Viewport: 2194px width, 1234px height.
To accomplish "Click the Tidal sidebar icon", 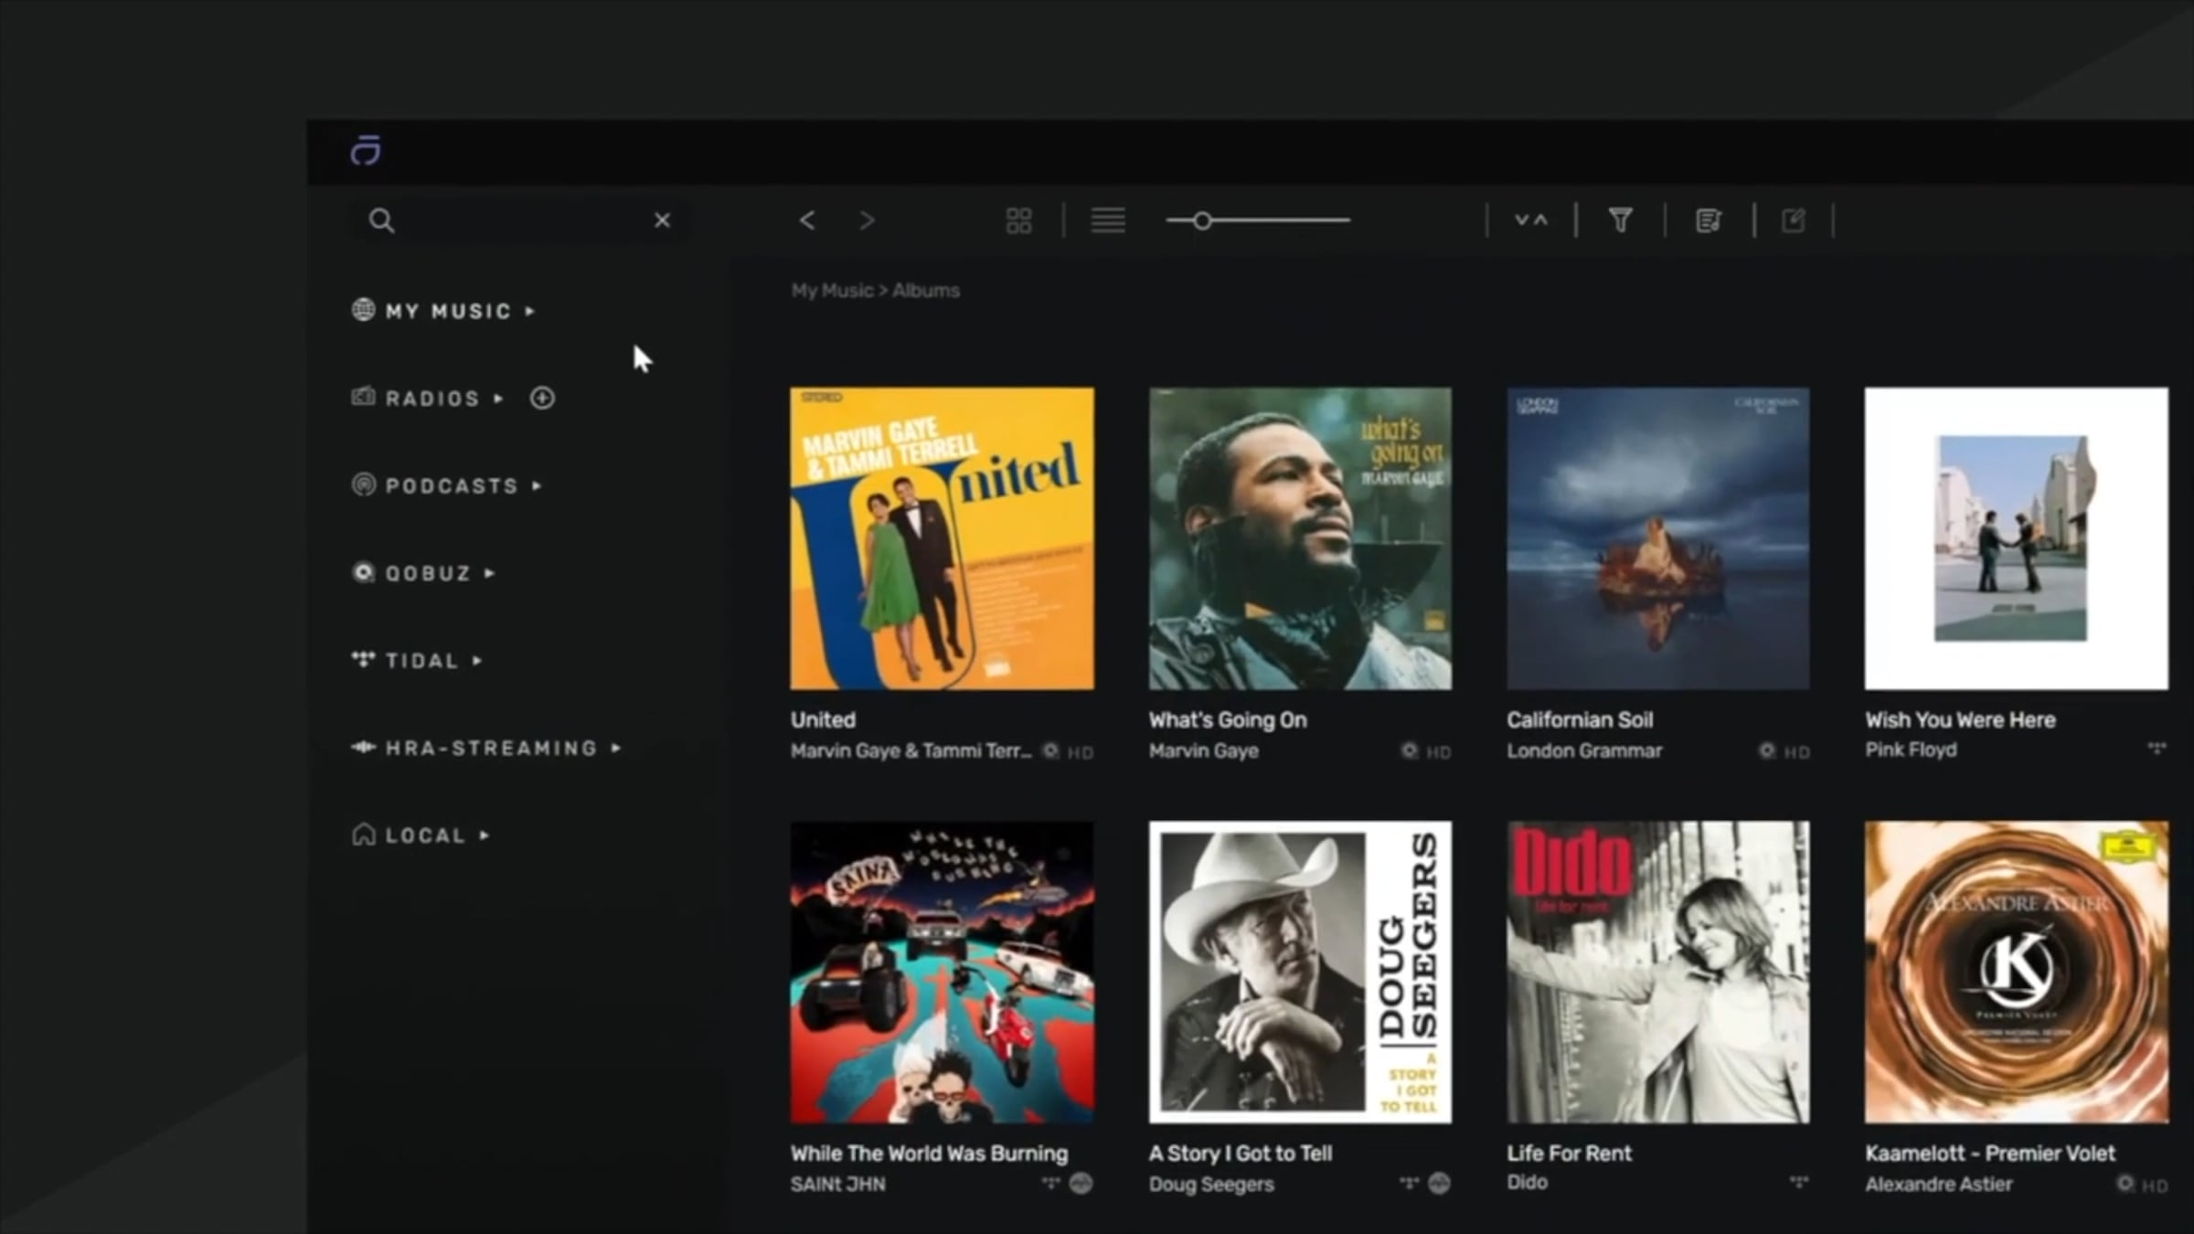I will pyautogui.click(x=363, y=659).
